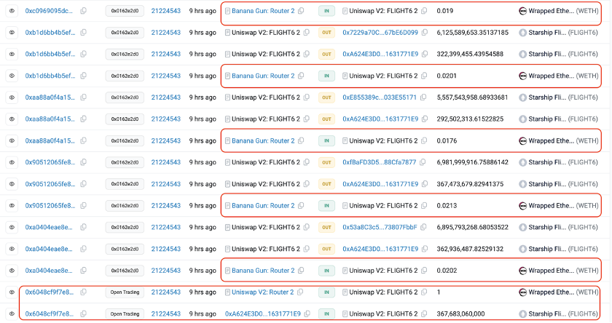The height and width of the screenshot is (323, 612).
Task: Toggle eye icon on the 0.0202 WETH row
Action: point(12,271)
